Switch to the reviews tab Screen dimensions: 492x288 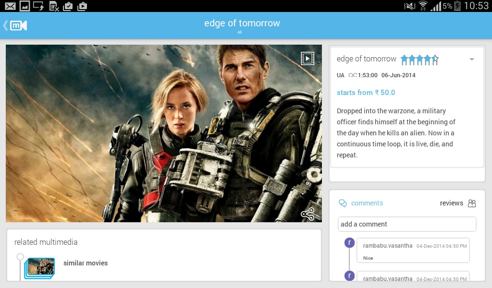coord(451,203)
